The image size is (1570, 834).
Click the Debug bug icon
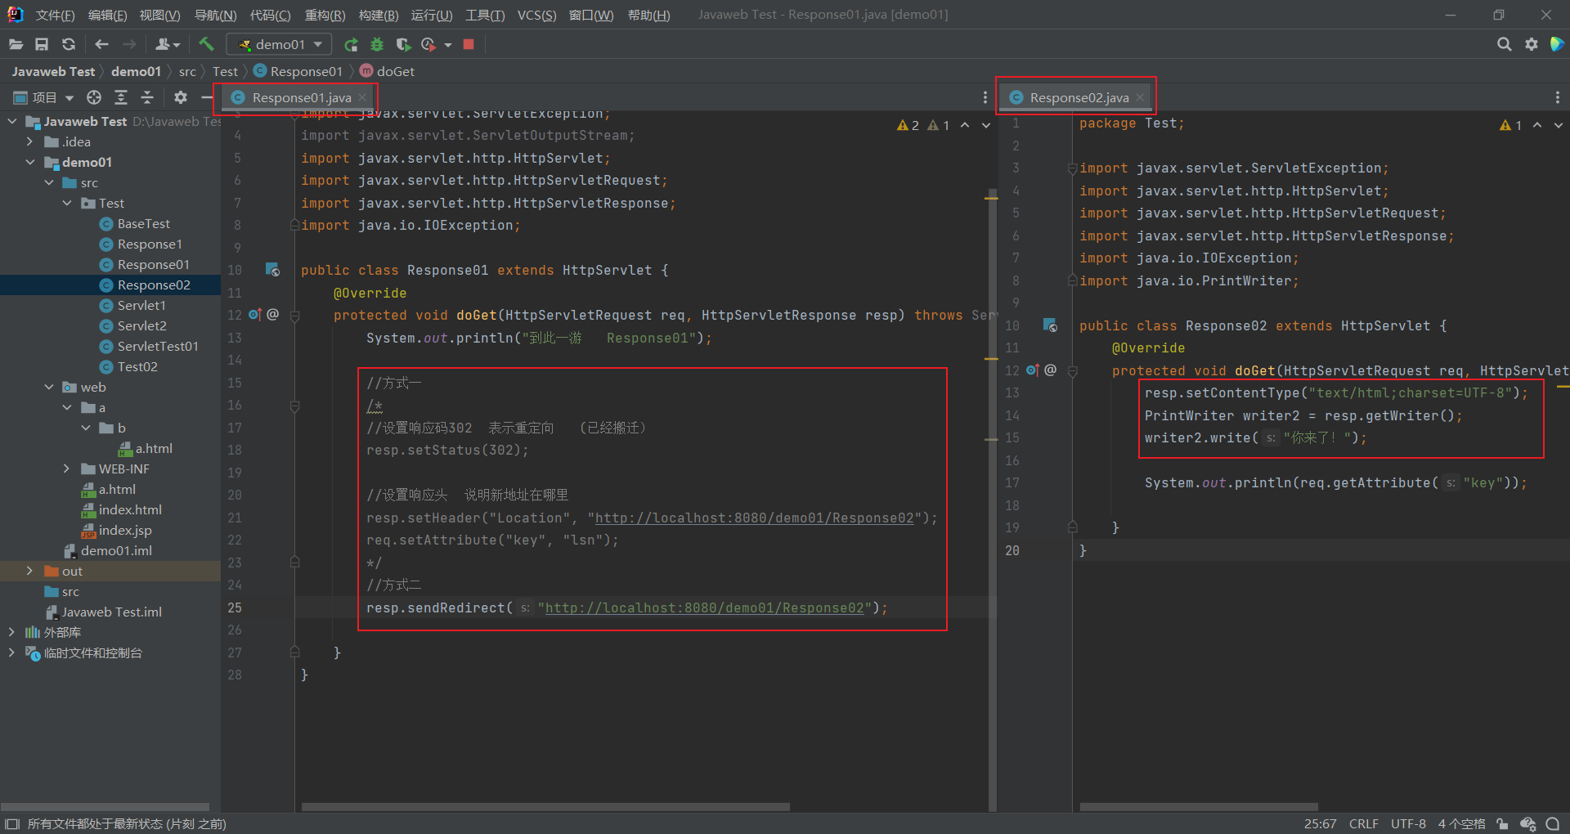point(377,44)
